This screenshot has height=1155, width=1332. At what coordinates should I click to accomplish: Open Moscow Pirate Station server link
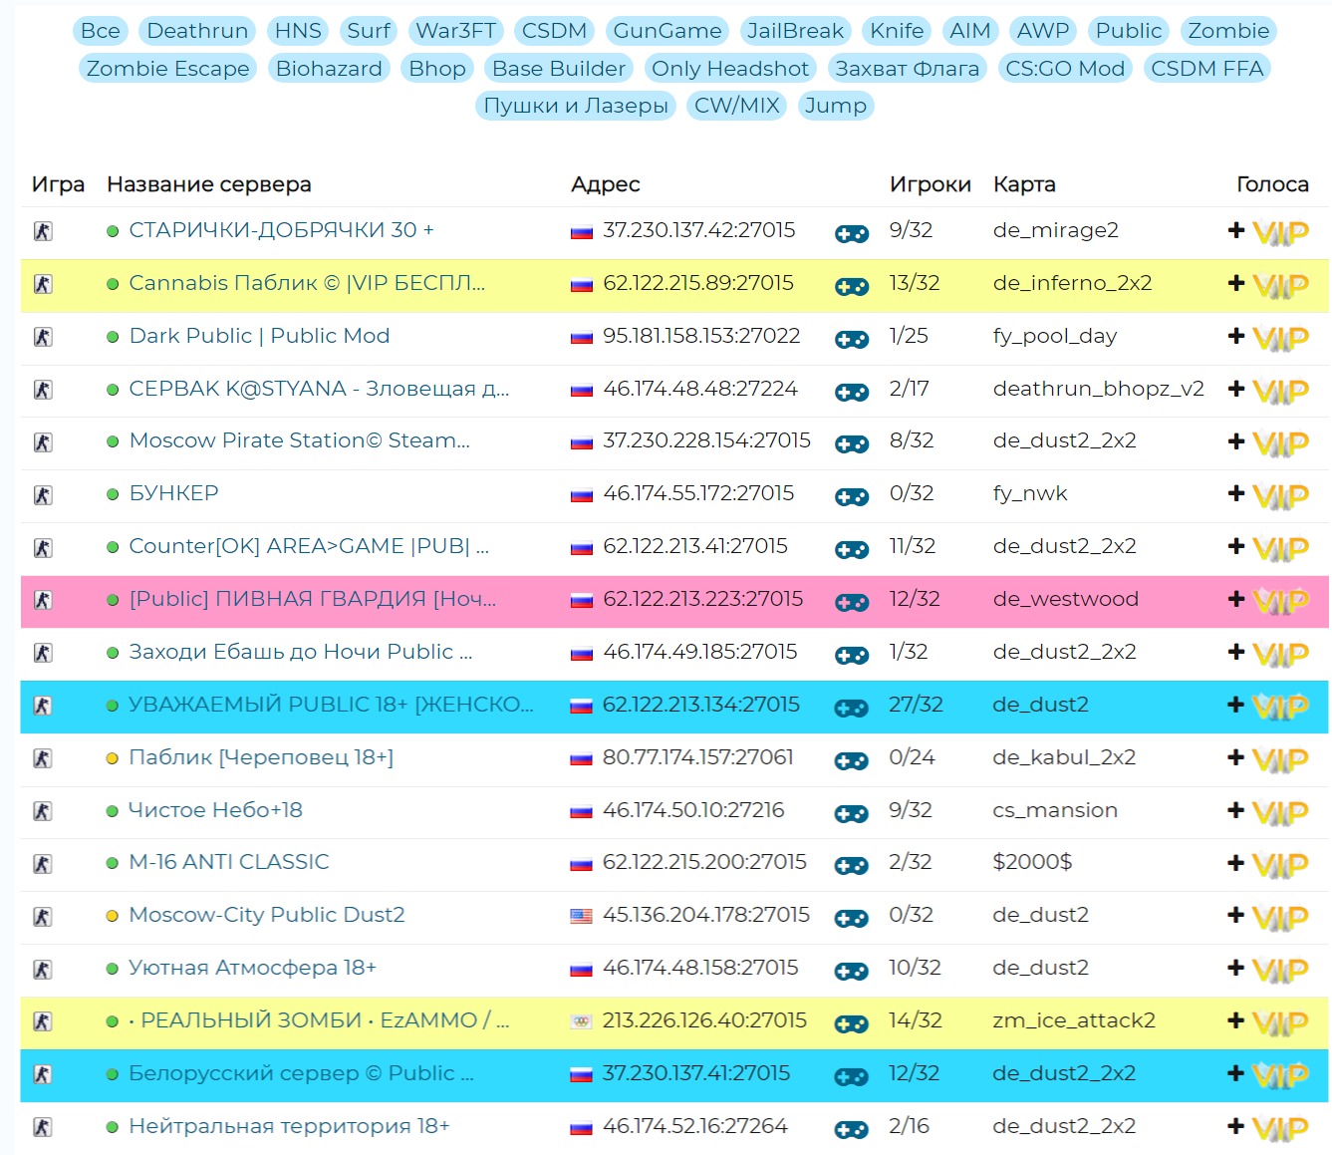pos(299,440)
